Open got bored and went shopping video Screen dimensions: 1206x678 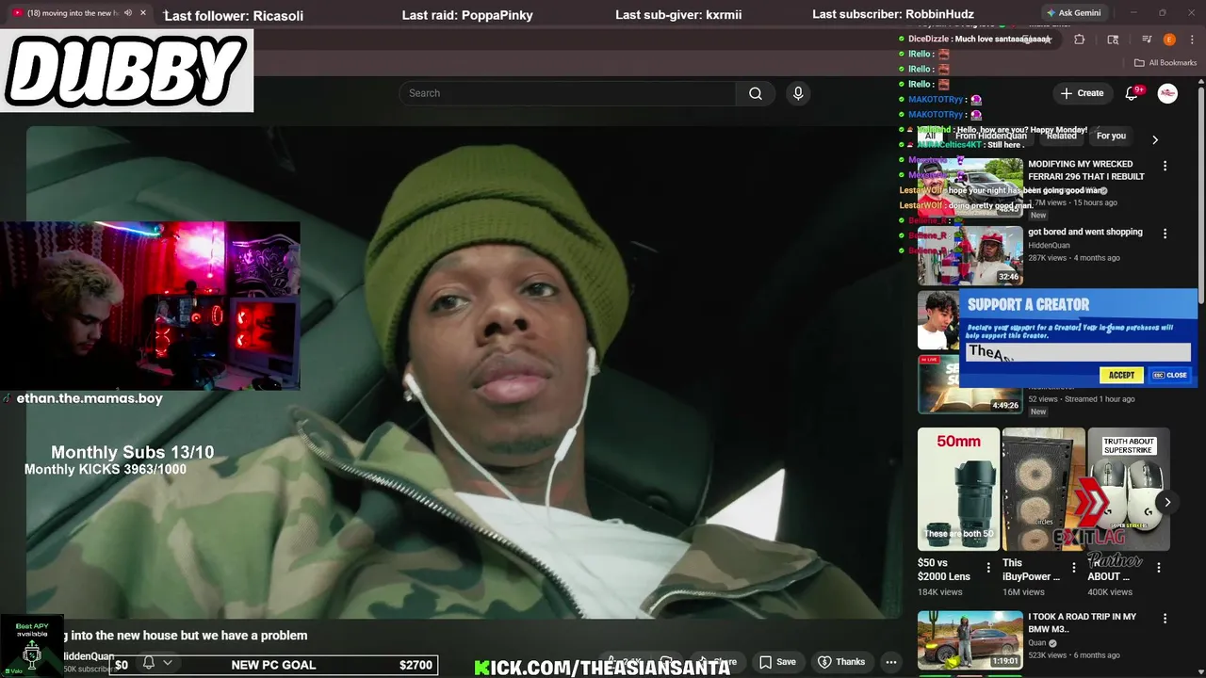click(x=1084, y=232)
